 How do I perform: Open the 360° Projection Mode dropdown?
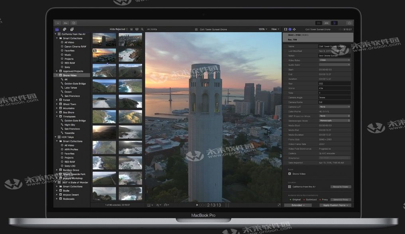pos(334,116)
